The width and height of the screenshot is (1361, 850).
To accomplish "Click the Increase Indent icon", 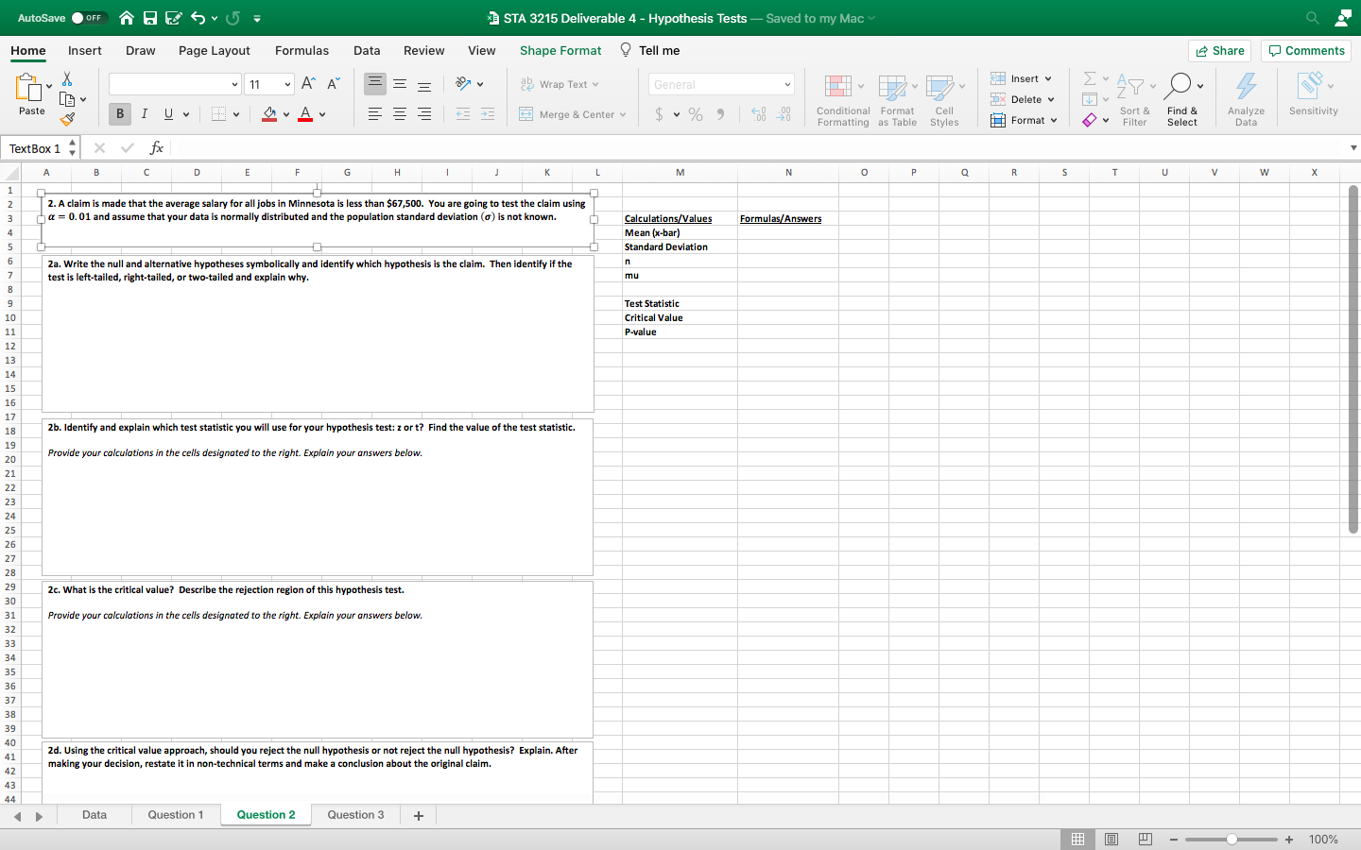I will (x=488, y=114).
